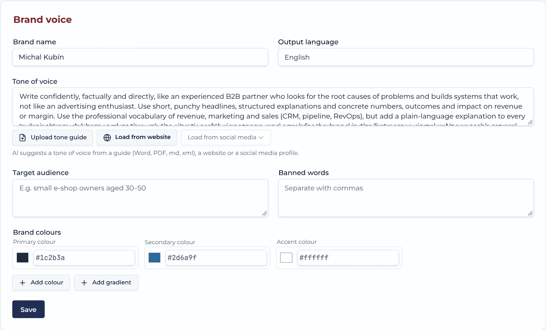The image size is (546, 330).
Task: Open the accent colour white swatch picker
Action: pos(286,258)
